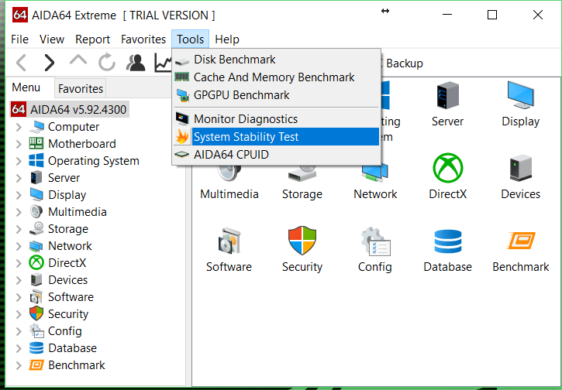The width and height of the screenshot is (562, 390).
Task: Expand the Motherboard tree node
Action: pyautogui.click(x=19, y=144)
